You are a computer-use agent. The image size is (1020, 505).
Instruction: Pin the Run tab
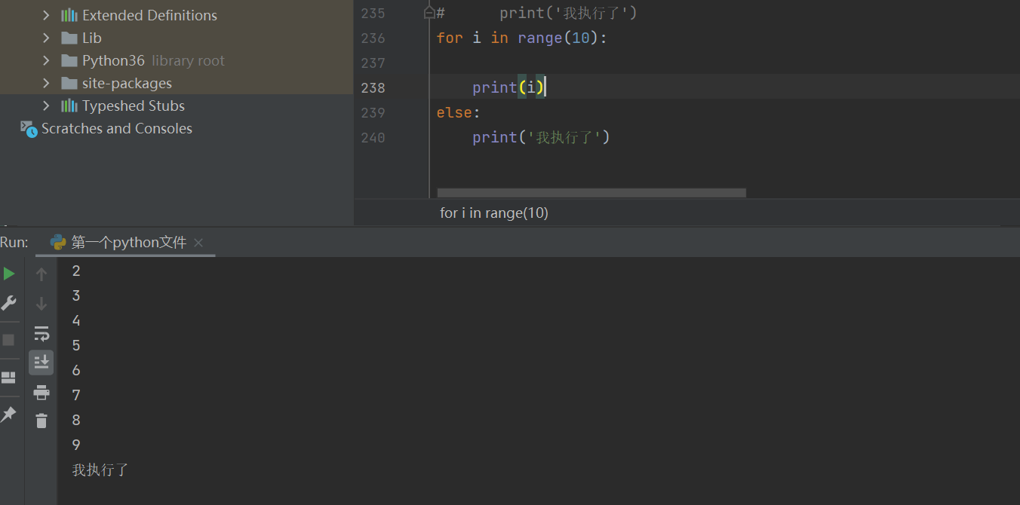coord(8,414)
